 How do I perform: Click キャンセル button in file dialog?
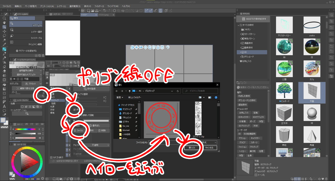(209, 148)
